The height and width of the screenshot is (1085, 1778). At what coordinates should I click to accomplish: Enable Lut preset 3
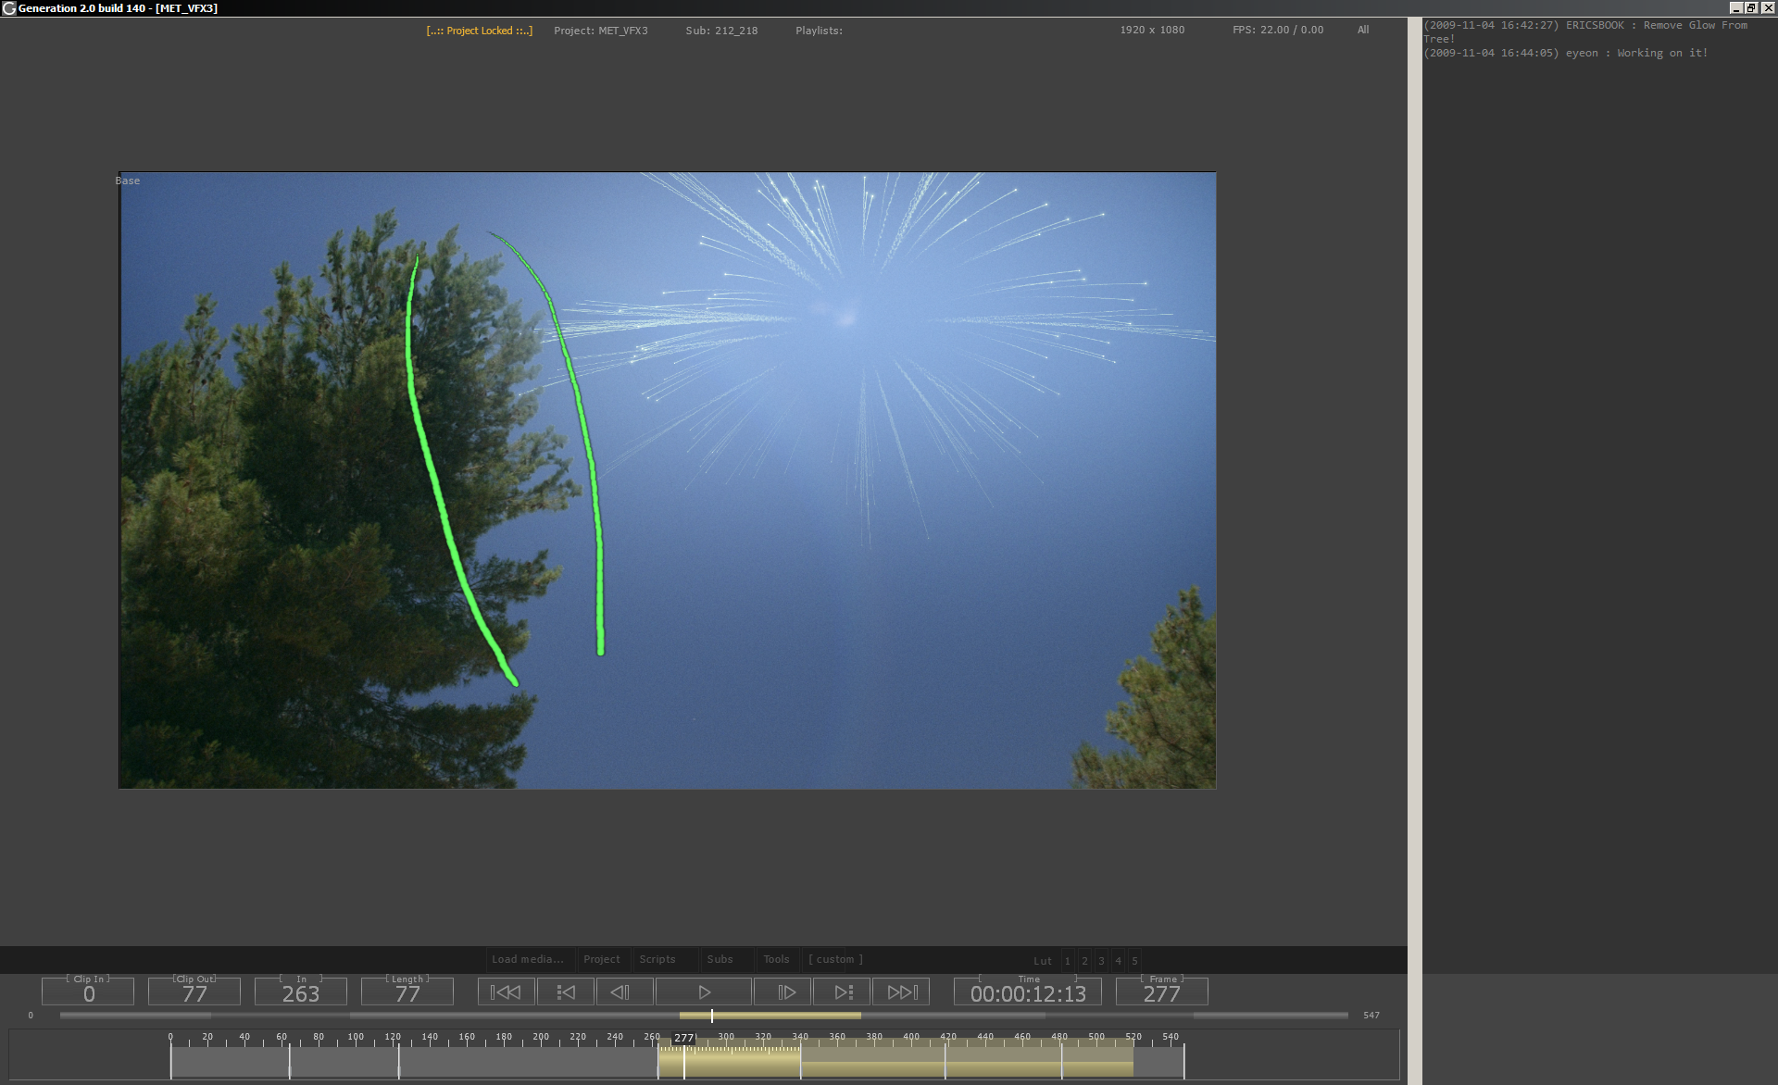coord(1101,961)
